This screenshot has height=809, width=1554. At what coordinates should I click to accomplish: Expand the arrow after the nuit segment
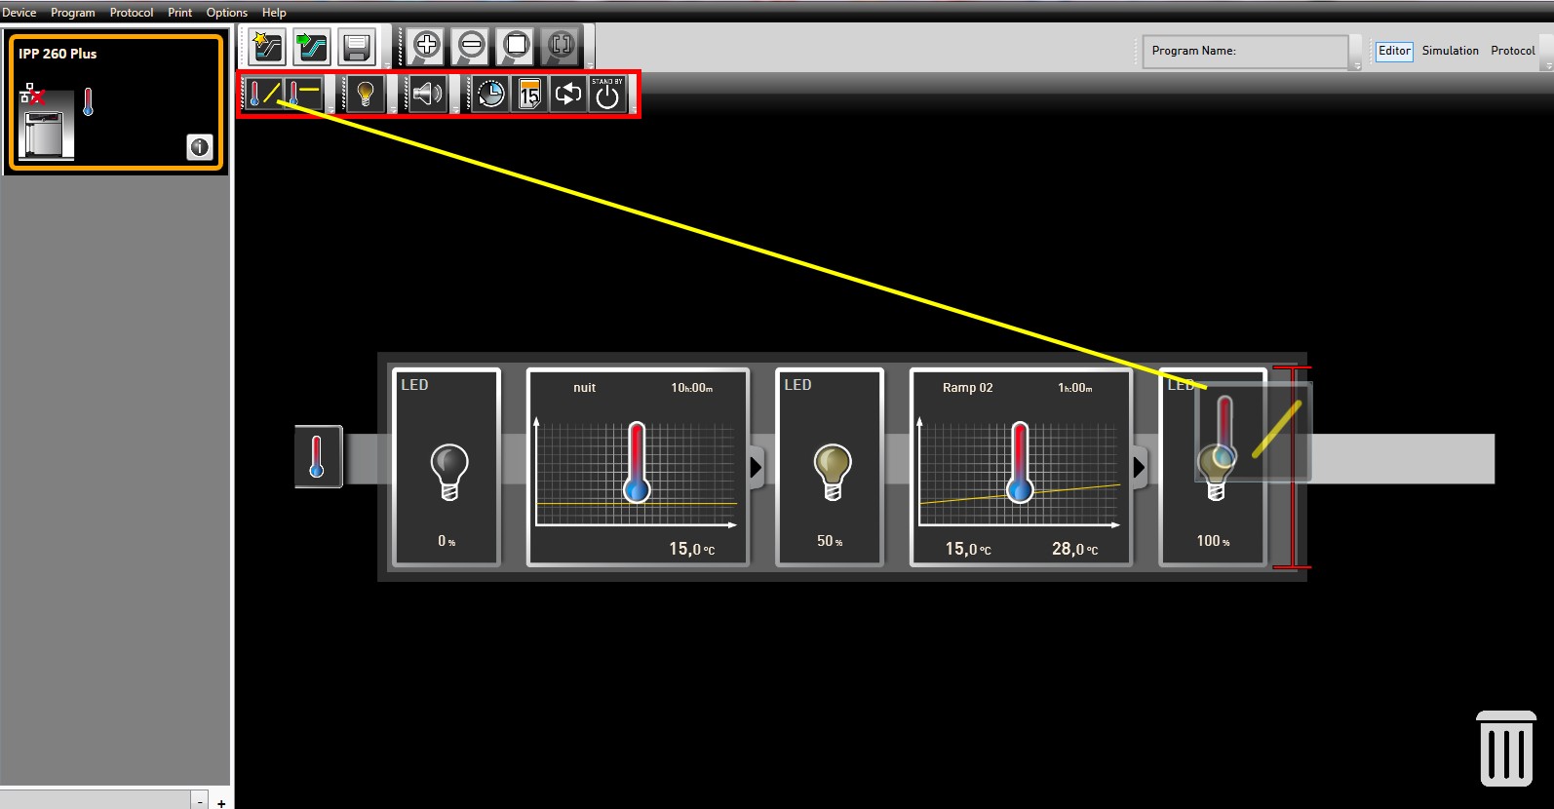pyautogui.click(x=756, y=468)
